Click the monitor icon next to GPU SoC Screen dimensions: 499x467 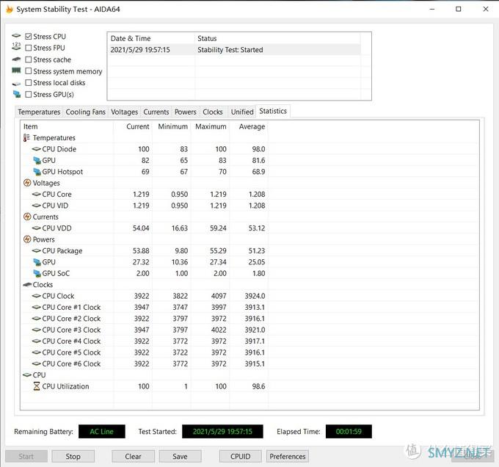37,273
